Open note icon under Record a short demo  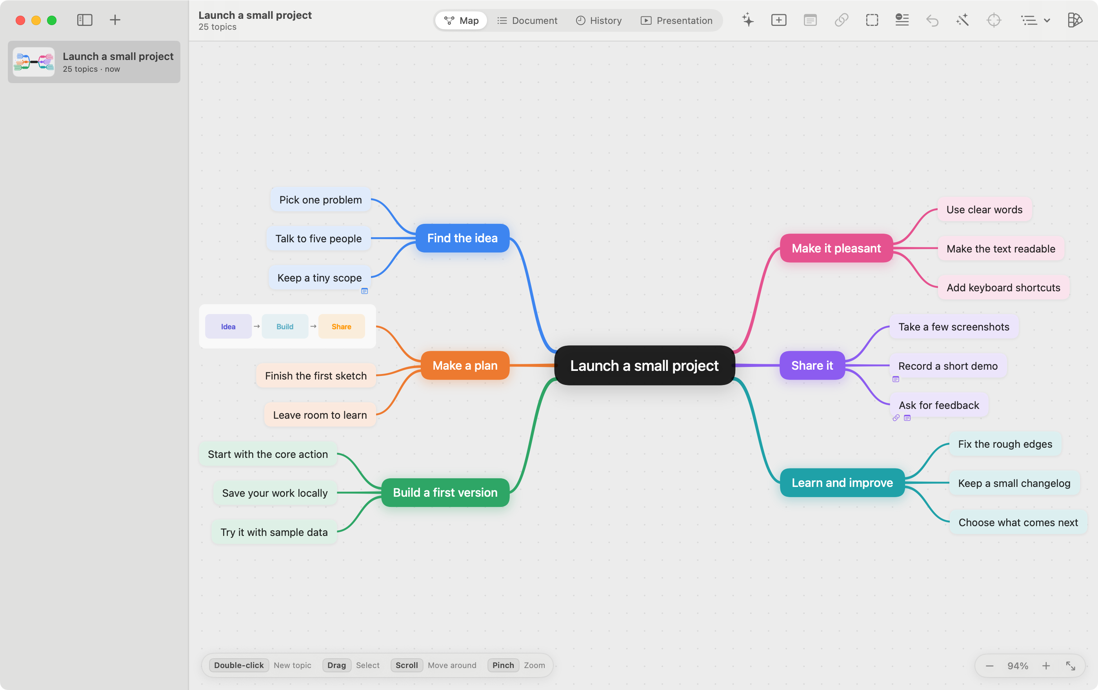pyautogui.click(x=896, y=379)
